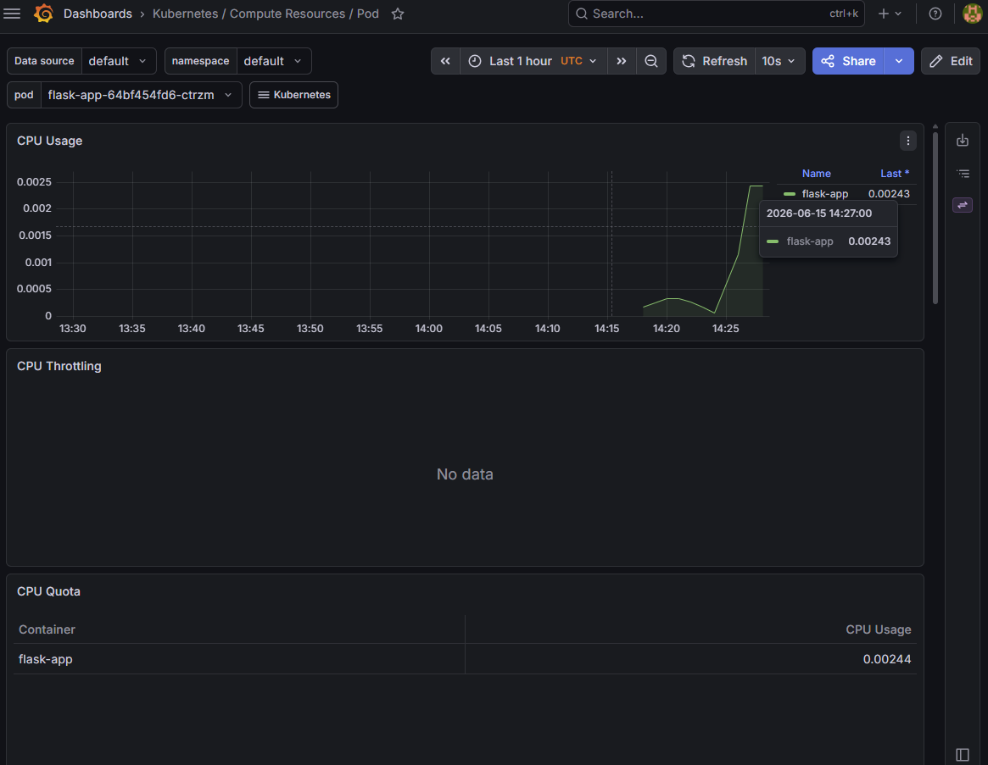The width and height of the screenshot is (988, 765).
Task: Click the export icon in right sidebar
Action: pos(963,141)
